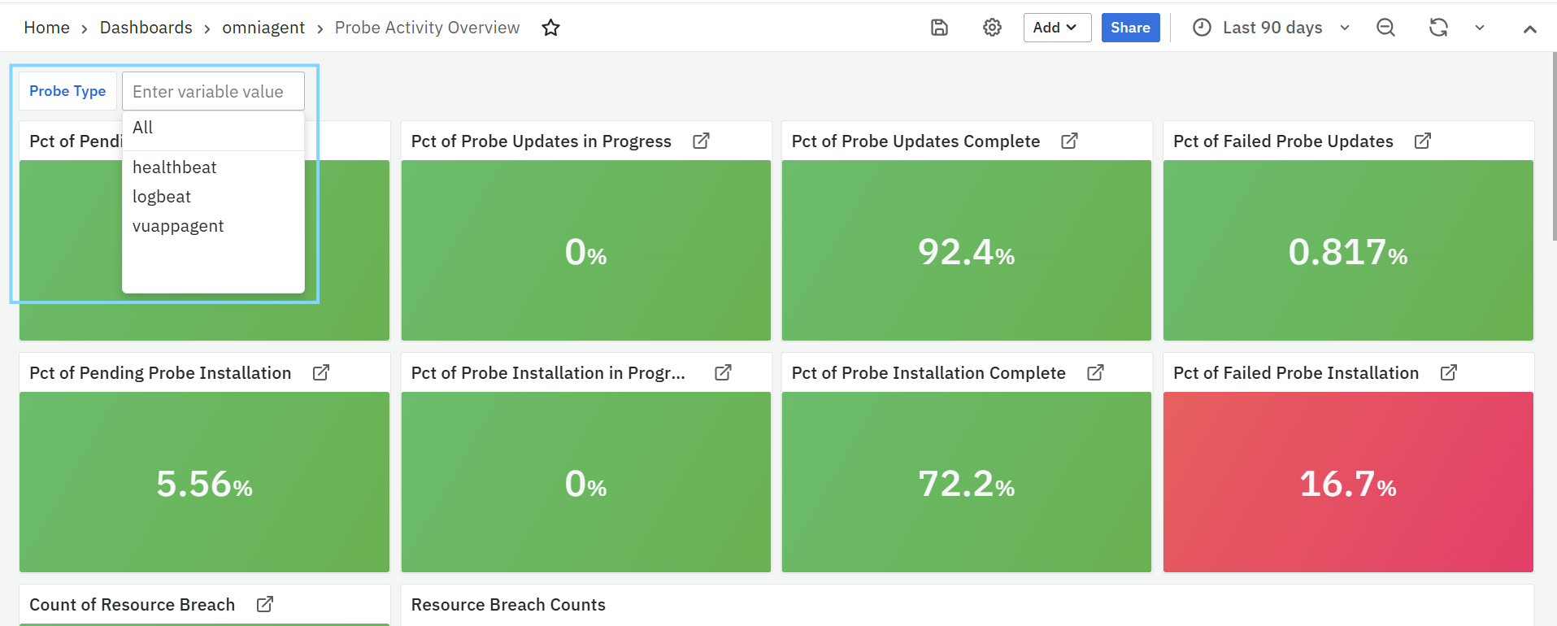This screenshot has width=1557, height=626.
Task: Expand the refresh interval dropdown arrow
Action: [1480, 28]
